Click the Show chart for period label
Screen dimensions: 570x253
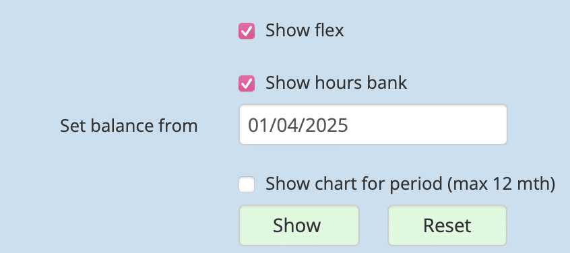410,184
